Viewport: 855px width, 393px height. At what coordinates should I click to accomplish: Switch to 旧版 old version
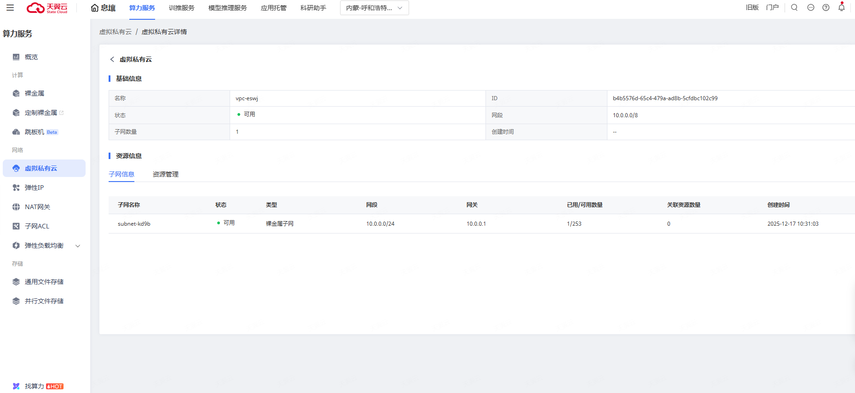[x=752, y=7]
